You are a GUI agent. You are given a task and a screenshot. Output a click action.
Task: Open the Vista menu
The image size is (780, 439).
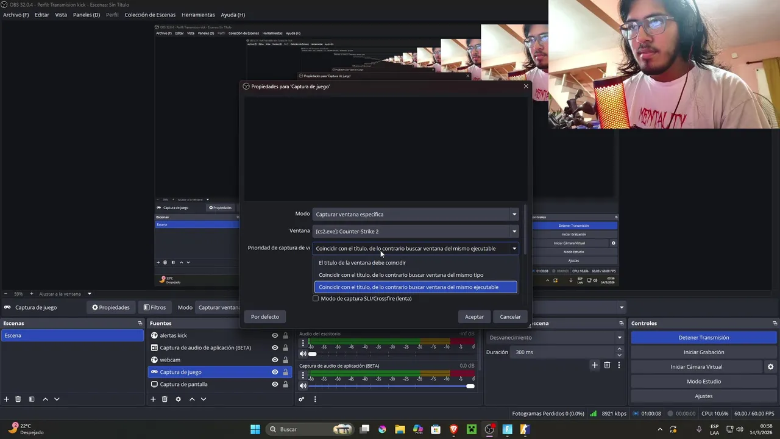[x=61, y=15]
